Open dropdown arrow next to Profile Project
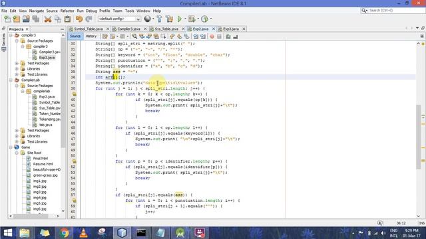 211,19
